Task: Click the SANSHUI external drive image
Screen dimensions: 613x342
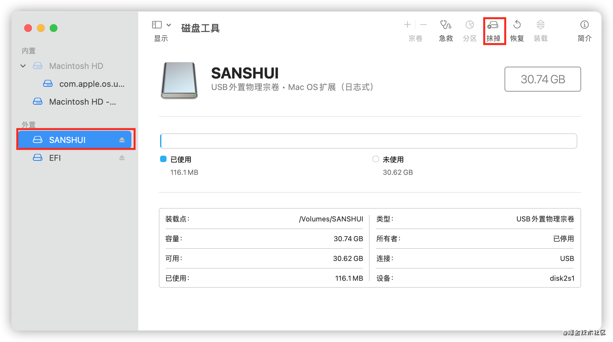Action: [x=179, y=80]
